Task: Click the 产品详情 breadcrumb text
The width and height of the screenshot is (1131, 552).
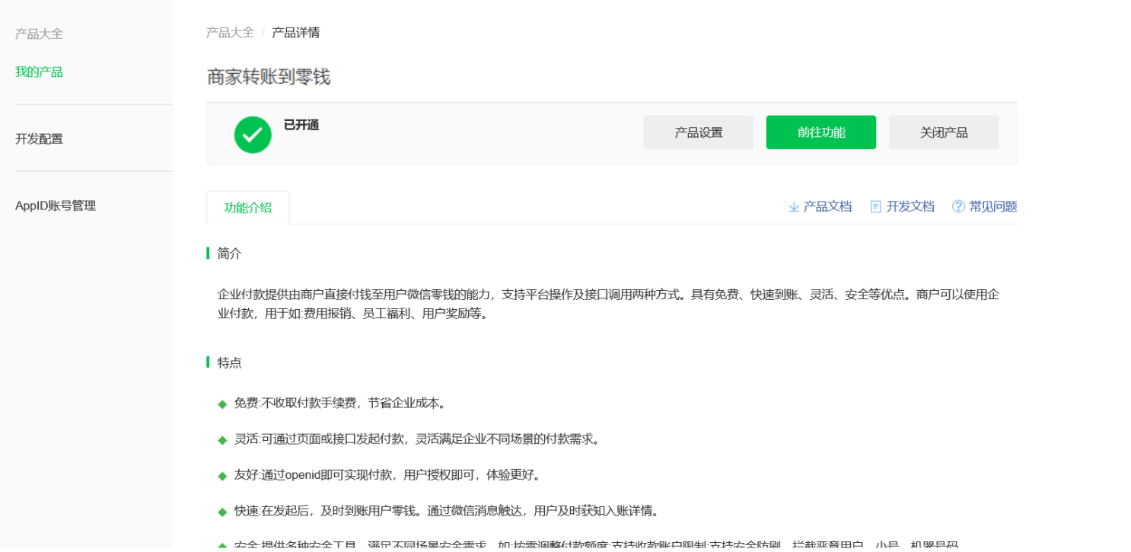Action: point(295,33)
